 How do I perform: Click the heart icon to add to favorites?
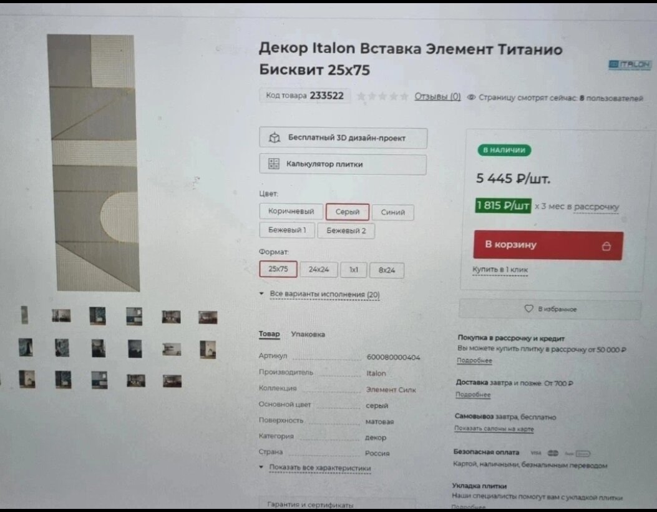[529, 308]
